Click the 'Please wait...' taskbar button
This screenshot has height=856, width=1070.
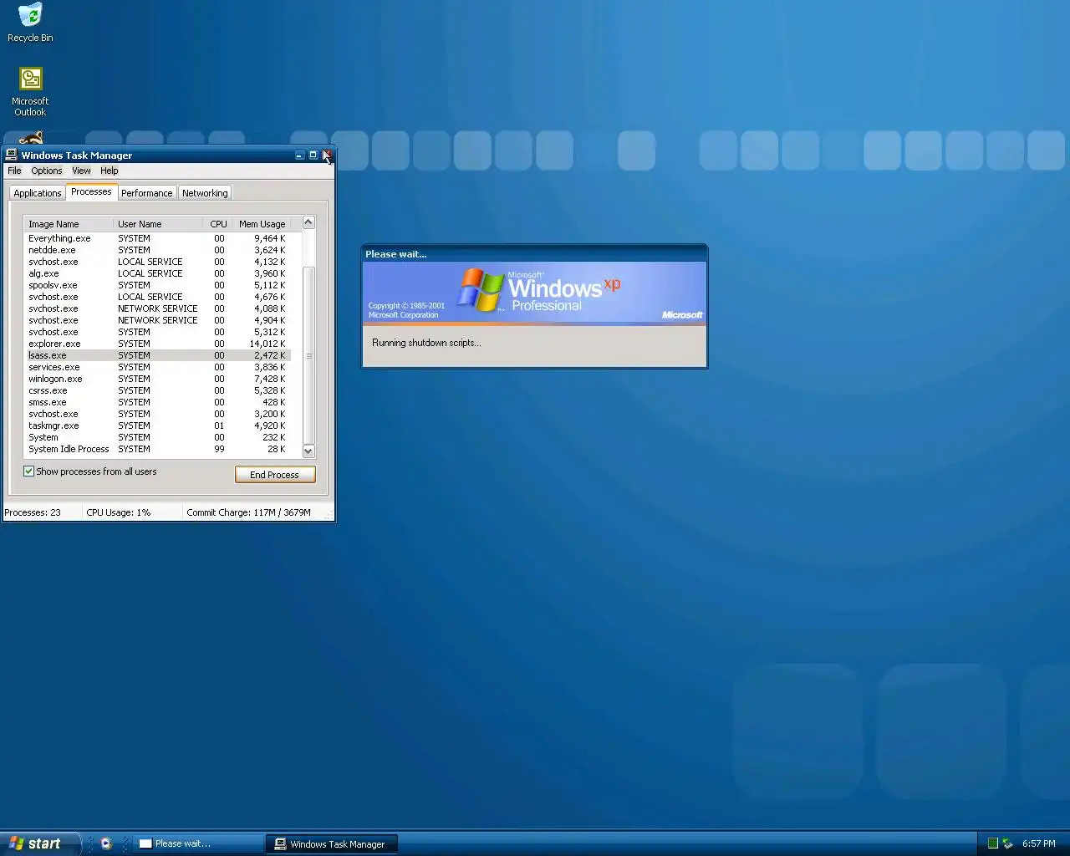point(198,843)
